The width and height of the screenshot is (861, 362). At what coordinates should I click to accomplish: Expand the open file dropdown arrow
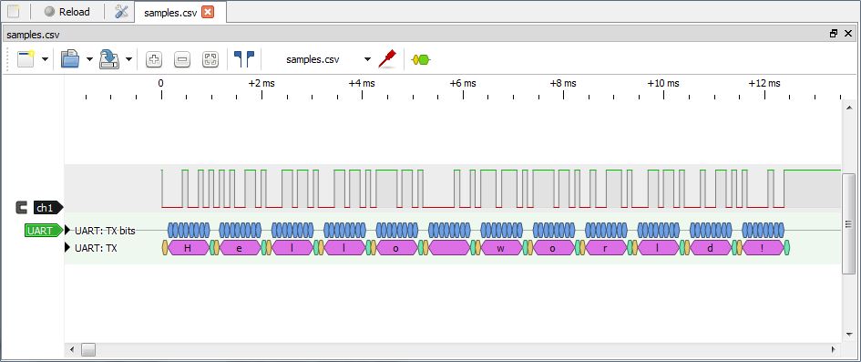pyautogui.click(x=89, y=59)
